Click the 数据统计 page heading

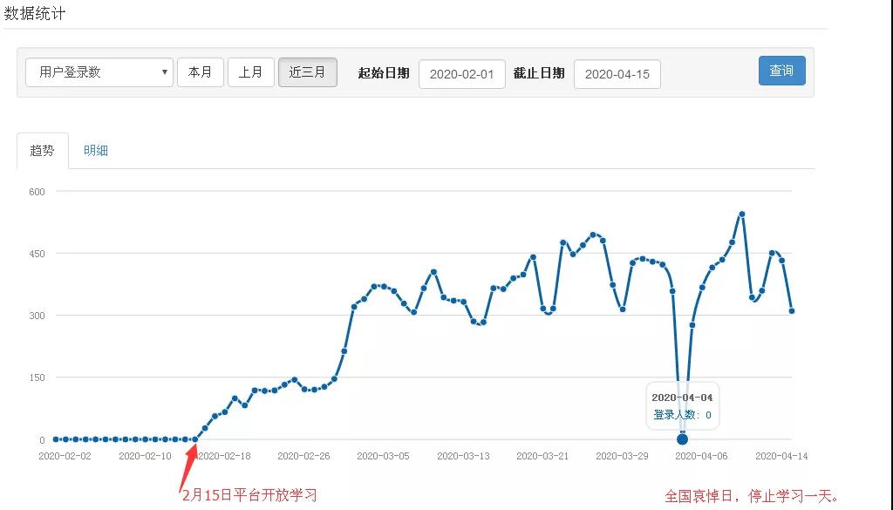pos(35,13)
